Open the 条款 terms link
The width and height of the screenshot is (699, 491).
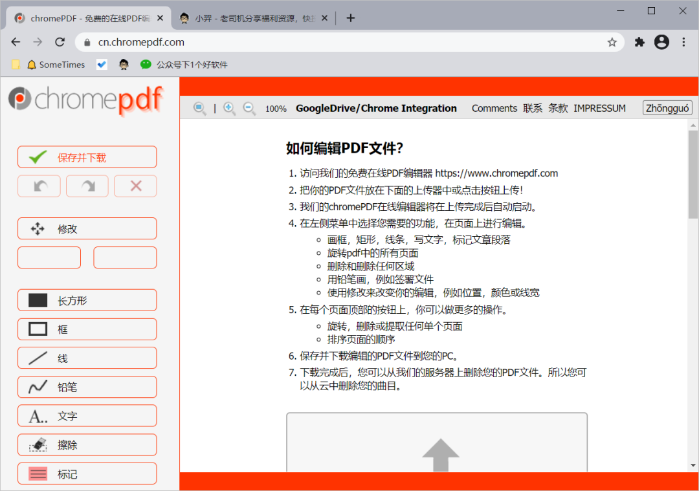(x=558, y=108)
